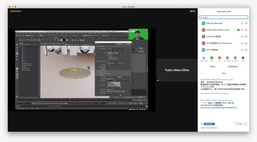Click the photo avatar of (4310)4C participant
This screenshot has height=142, width=257.
pos(204,37)
